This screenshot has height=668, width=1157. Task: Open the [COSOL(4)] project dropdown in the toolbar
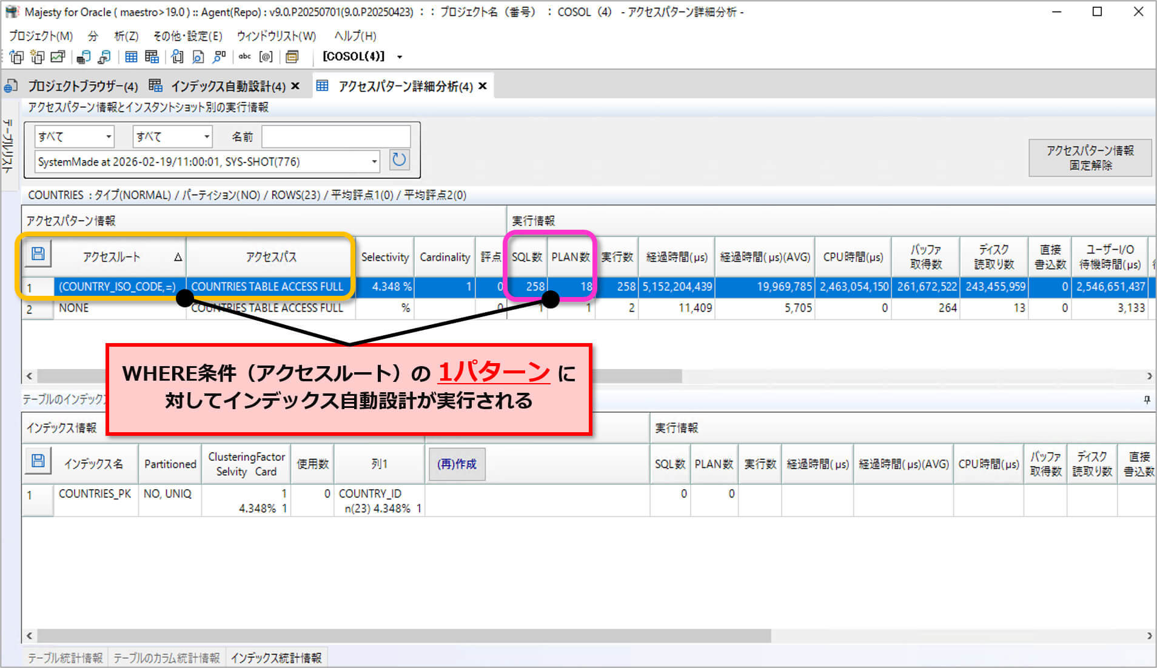tap(399, 57)
